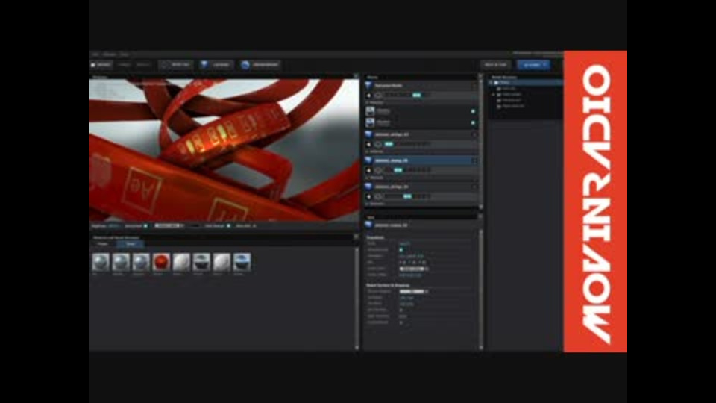Screen dimensions: 716x403
Task: Select the upper material thumbnail in the topmost group
Action: pos(371,111)
